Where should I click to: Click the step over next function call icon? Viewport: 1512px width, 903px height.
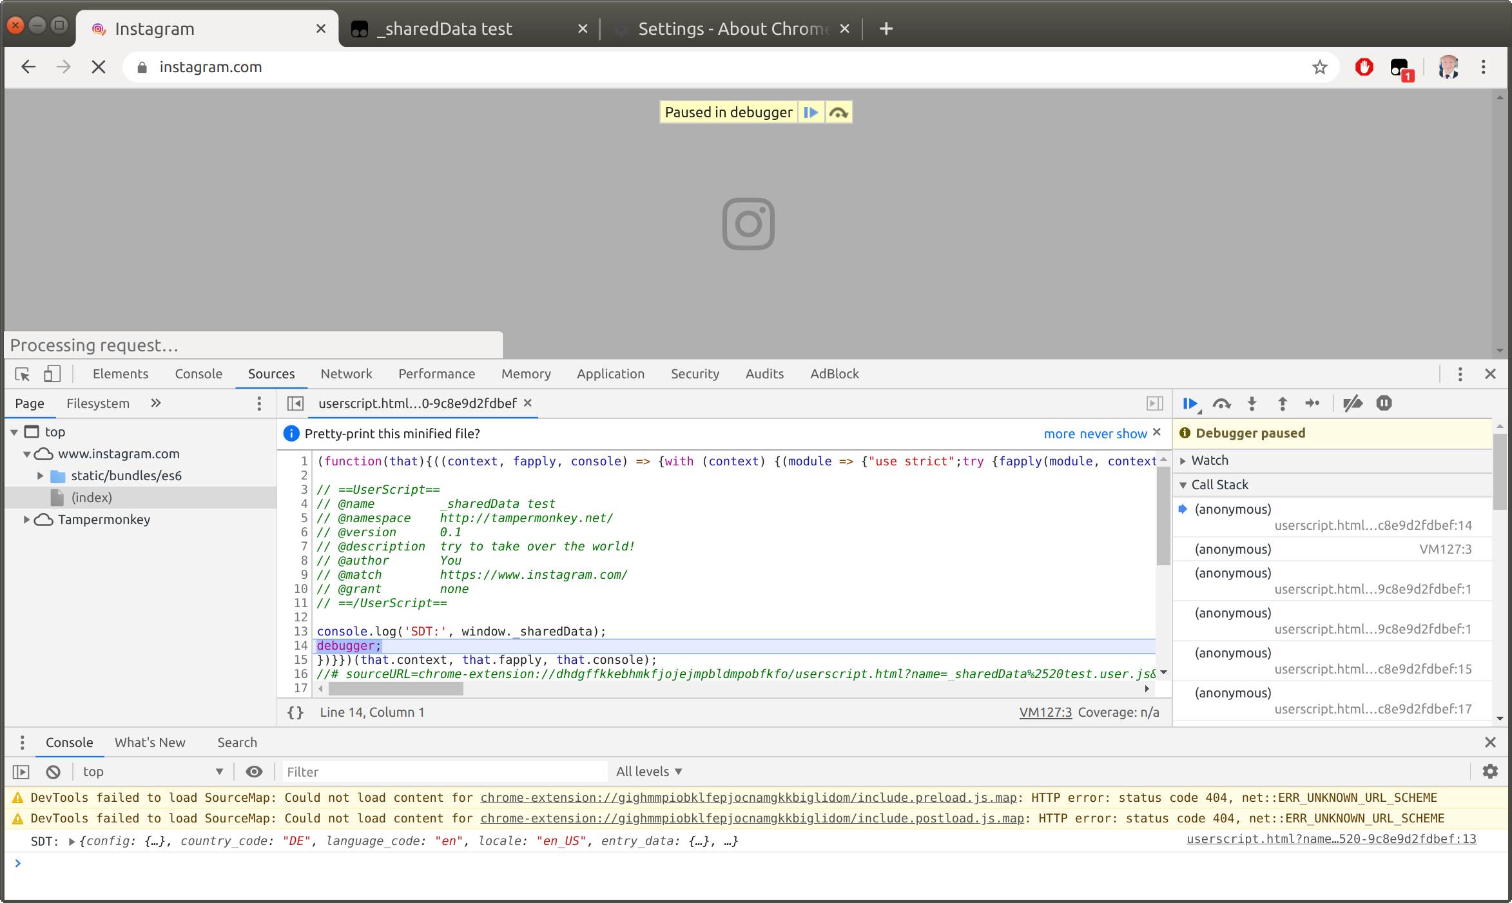[1221, 403]
